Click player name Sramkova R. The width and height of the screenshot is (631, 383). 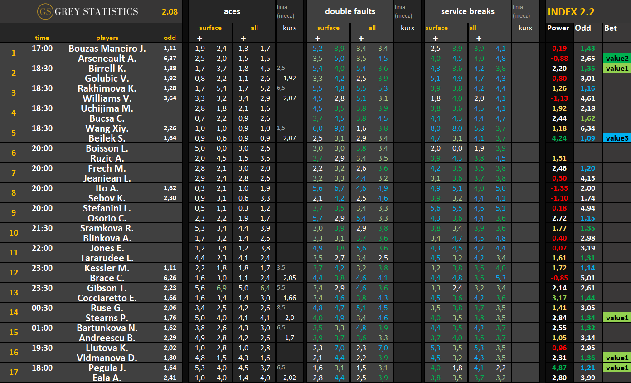(107, 228)
